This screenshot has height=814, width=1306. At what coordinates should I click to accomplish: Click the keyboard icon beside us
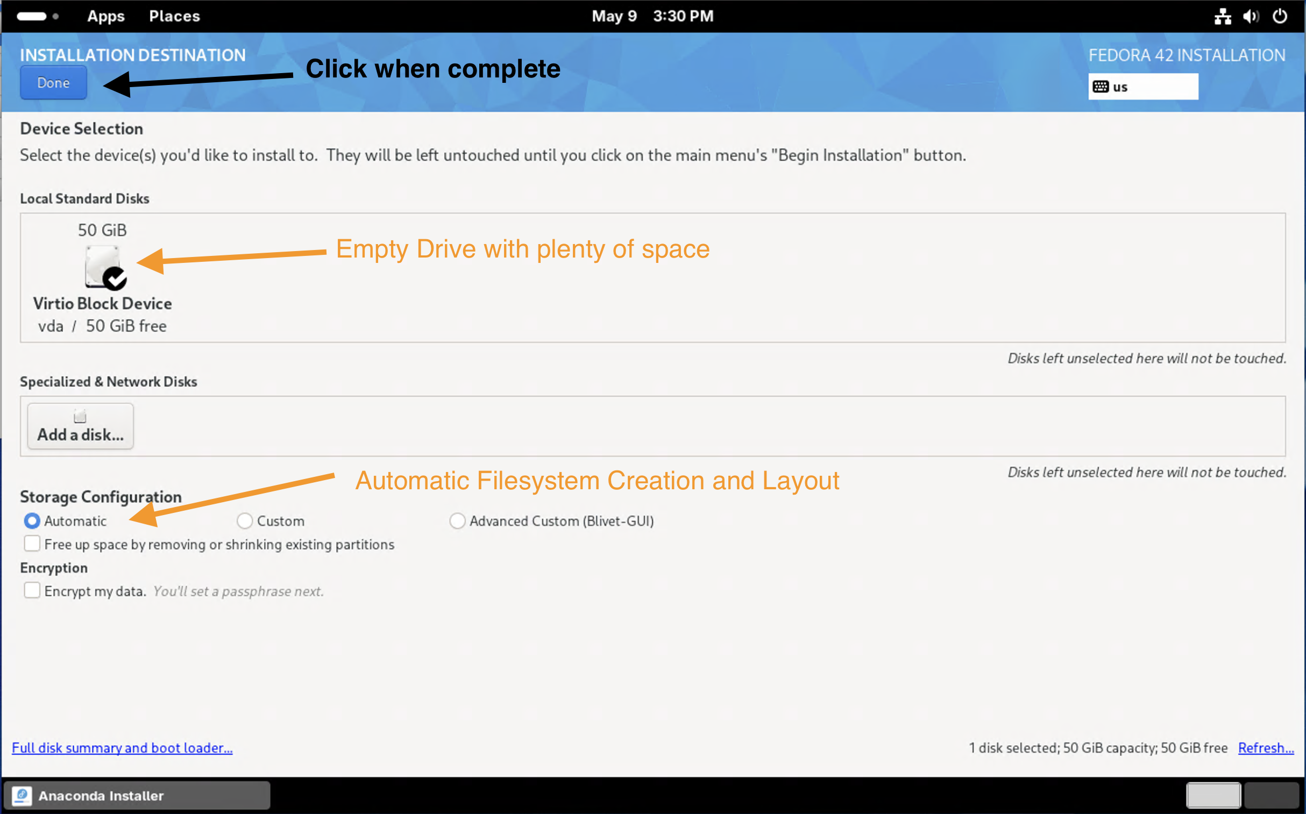pyautogui.click(x=1101, y=87)
